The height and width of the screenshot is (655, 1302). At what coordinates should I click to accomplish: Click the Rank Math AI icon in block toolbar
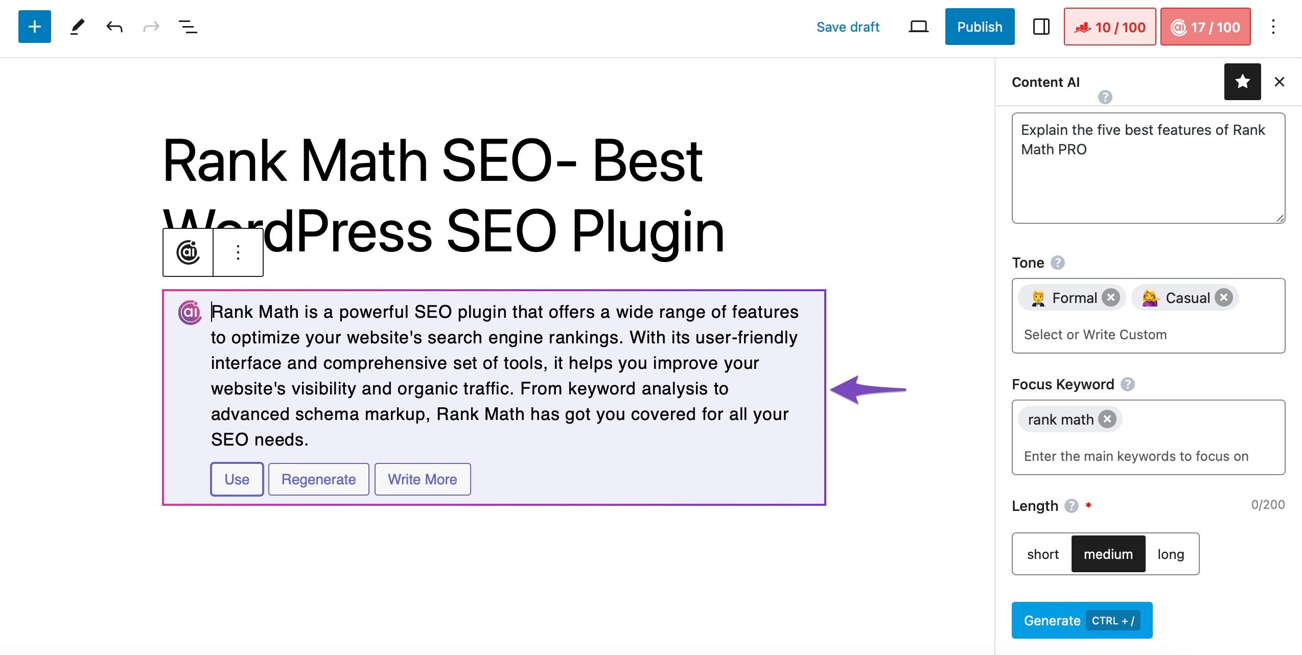coord(188,251)
